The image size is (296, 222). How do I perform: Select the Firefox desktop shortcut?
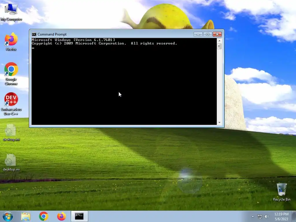pos(11,42)
